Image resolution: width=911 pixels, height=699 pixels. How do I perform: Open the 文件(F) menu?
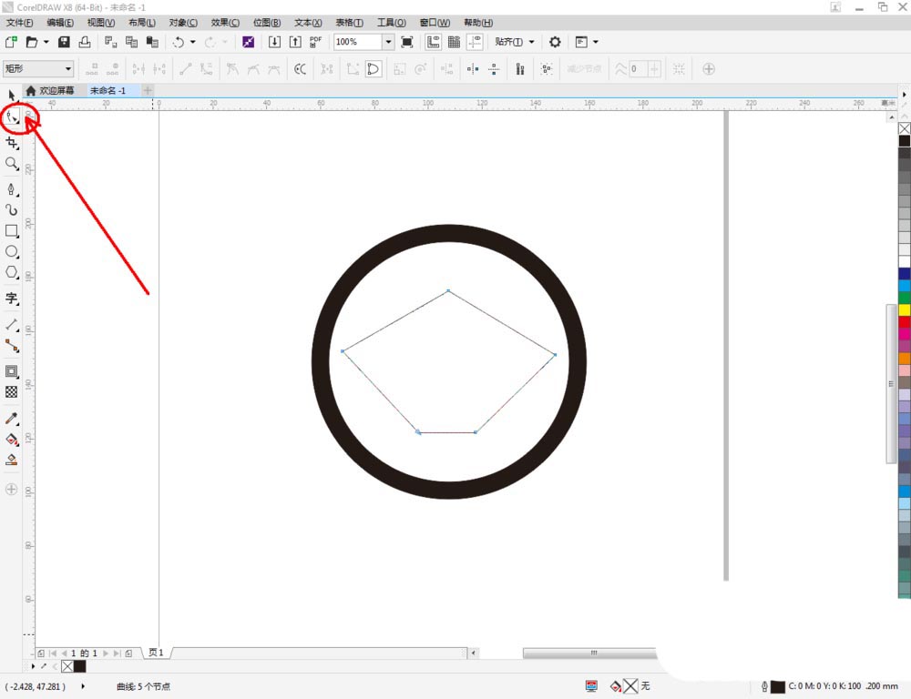19,23
